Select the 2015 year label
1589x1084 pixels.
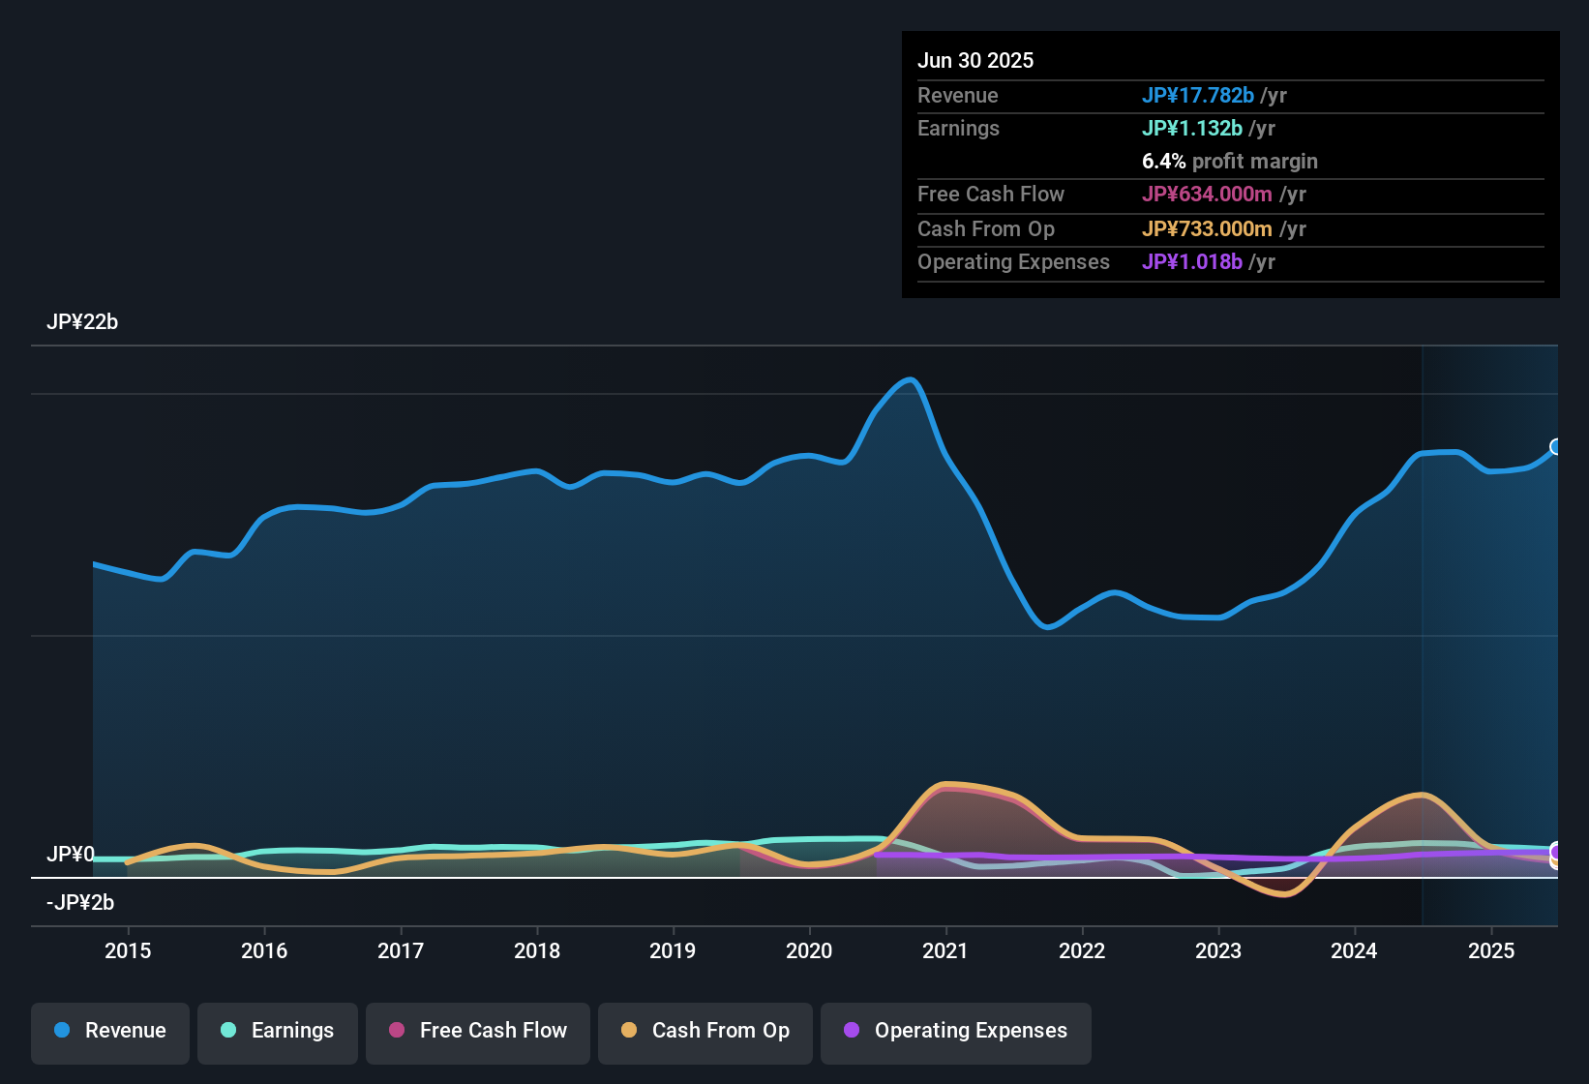click(129, 951)
